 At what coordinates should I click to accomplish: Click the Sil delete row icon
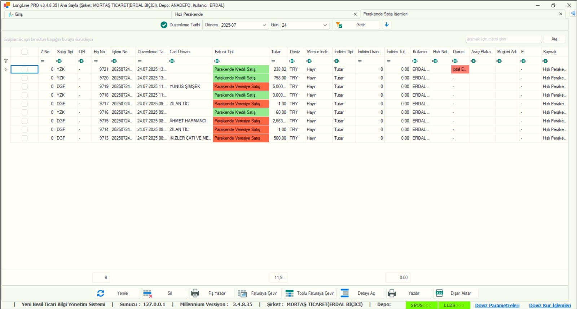[147, 294]
